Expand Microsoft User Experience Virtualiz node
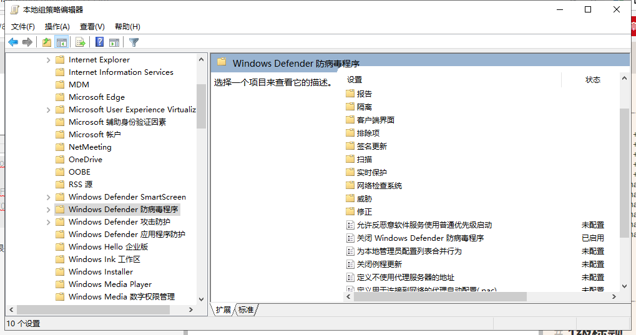The height and width of the screenshot is (335, 636). [x=48, y=110]
